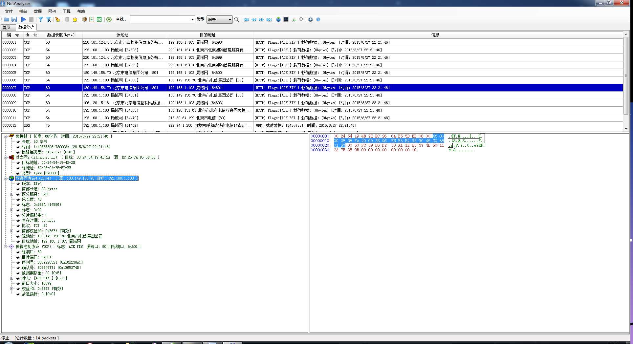The image size is (633, 344).
Task: Open the 文件 menu
Action: (x=9, y=11)
